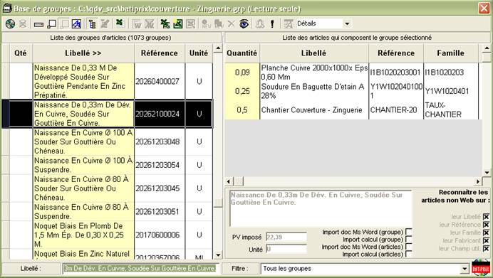Toggle the leur Référence checkbox
The width and height of the screenshot is (493, 278).
tap(486, 225)
